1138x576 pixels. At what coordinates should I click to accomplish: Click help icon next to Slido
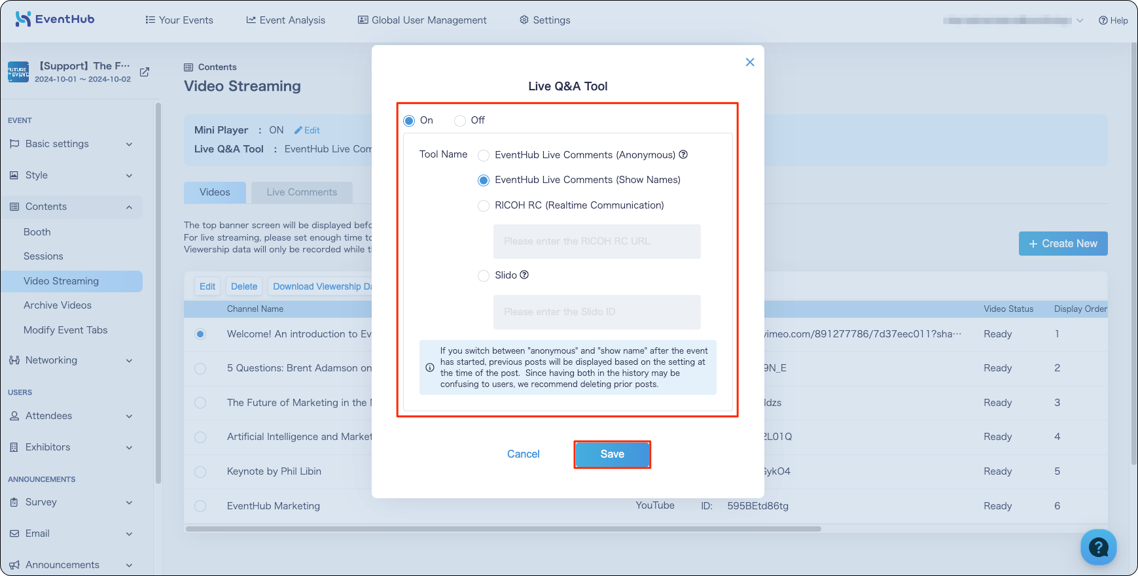pos(524,275)
